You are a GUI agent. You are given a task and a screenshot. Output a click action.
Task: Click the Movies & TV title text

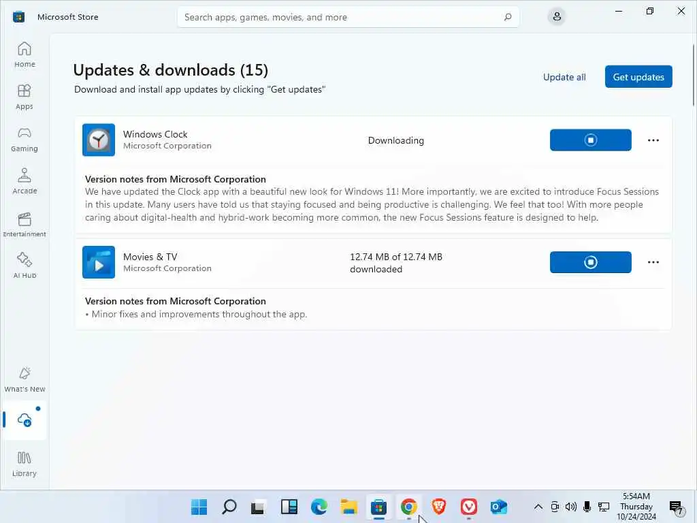[x=150, y=257]
